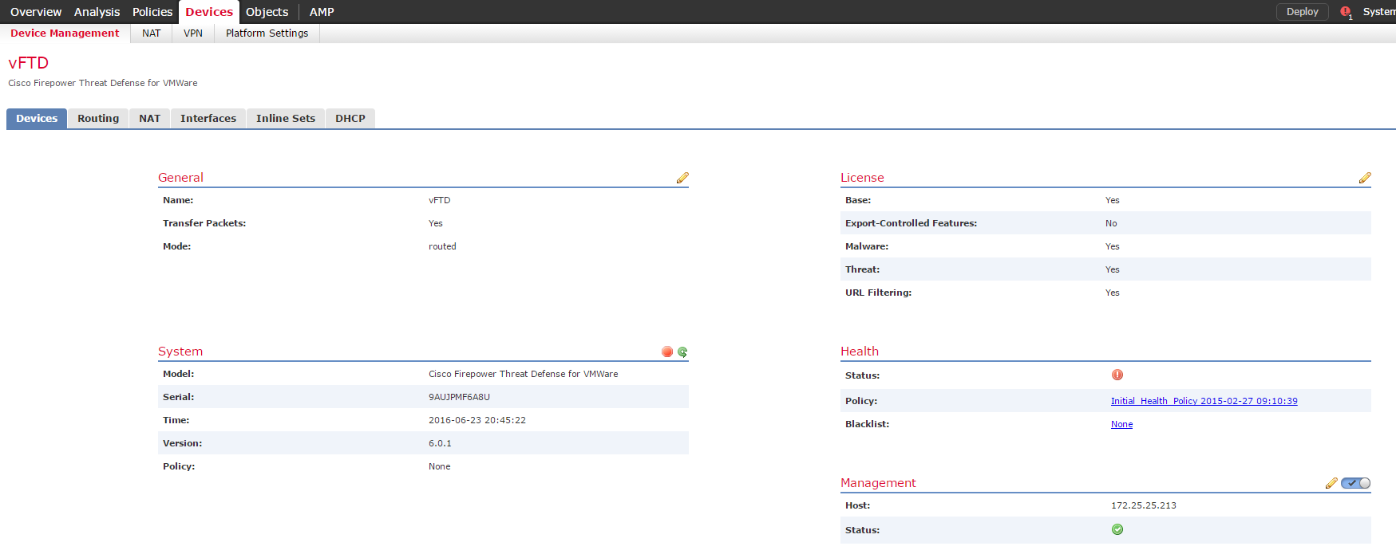The width and height of the screenshot is (1396, 554).
Task: Switch to the Routing tab
Action: (x=98, y=119)
